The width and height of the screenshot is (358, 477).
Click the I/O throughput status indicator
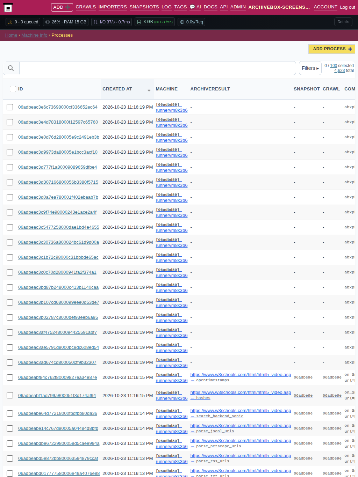point(112,22)
